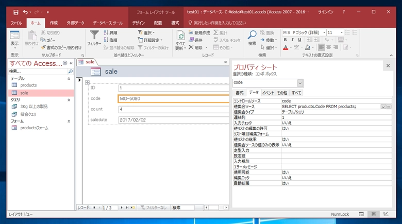The height and width of the screenshot is (224, 402).
Task: Click the Save icon in quick access toolbar
Action: [x=16, y=12]
